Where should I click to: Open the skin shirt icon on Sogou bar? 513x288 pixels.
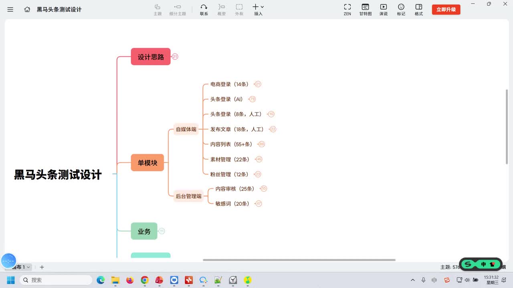pos(493,264)
